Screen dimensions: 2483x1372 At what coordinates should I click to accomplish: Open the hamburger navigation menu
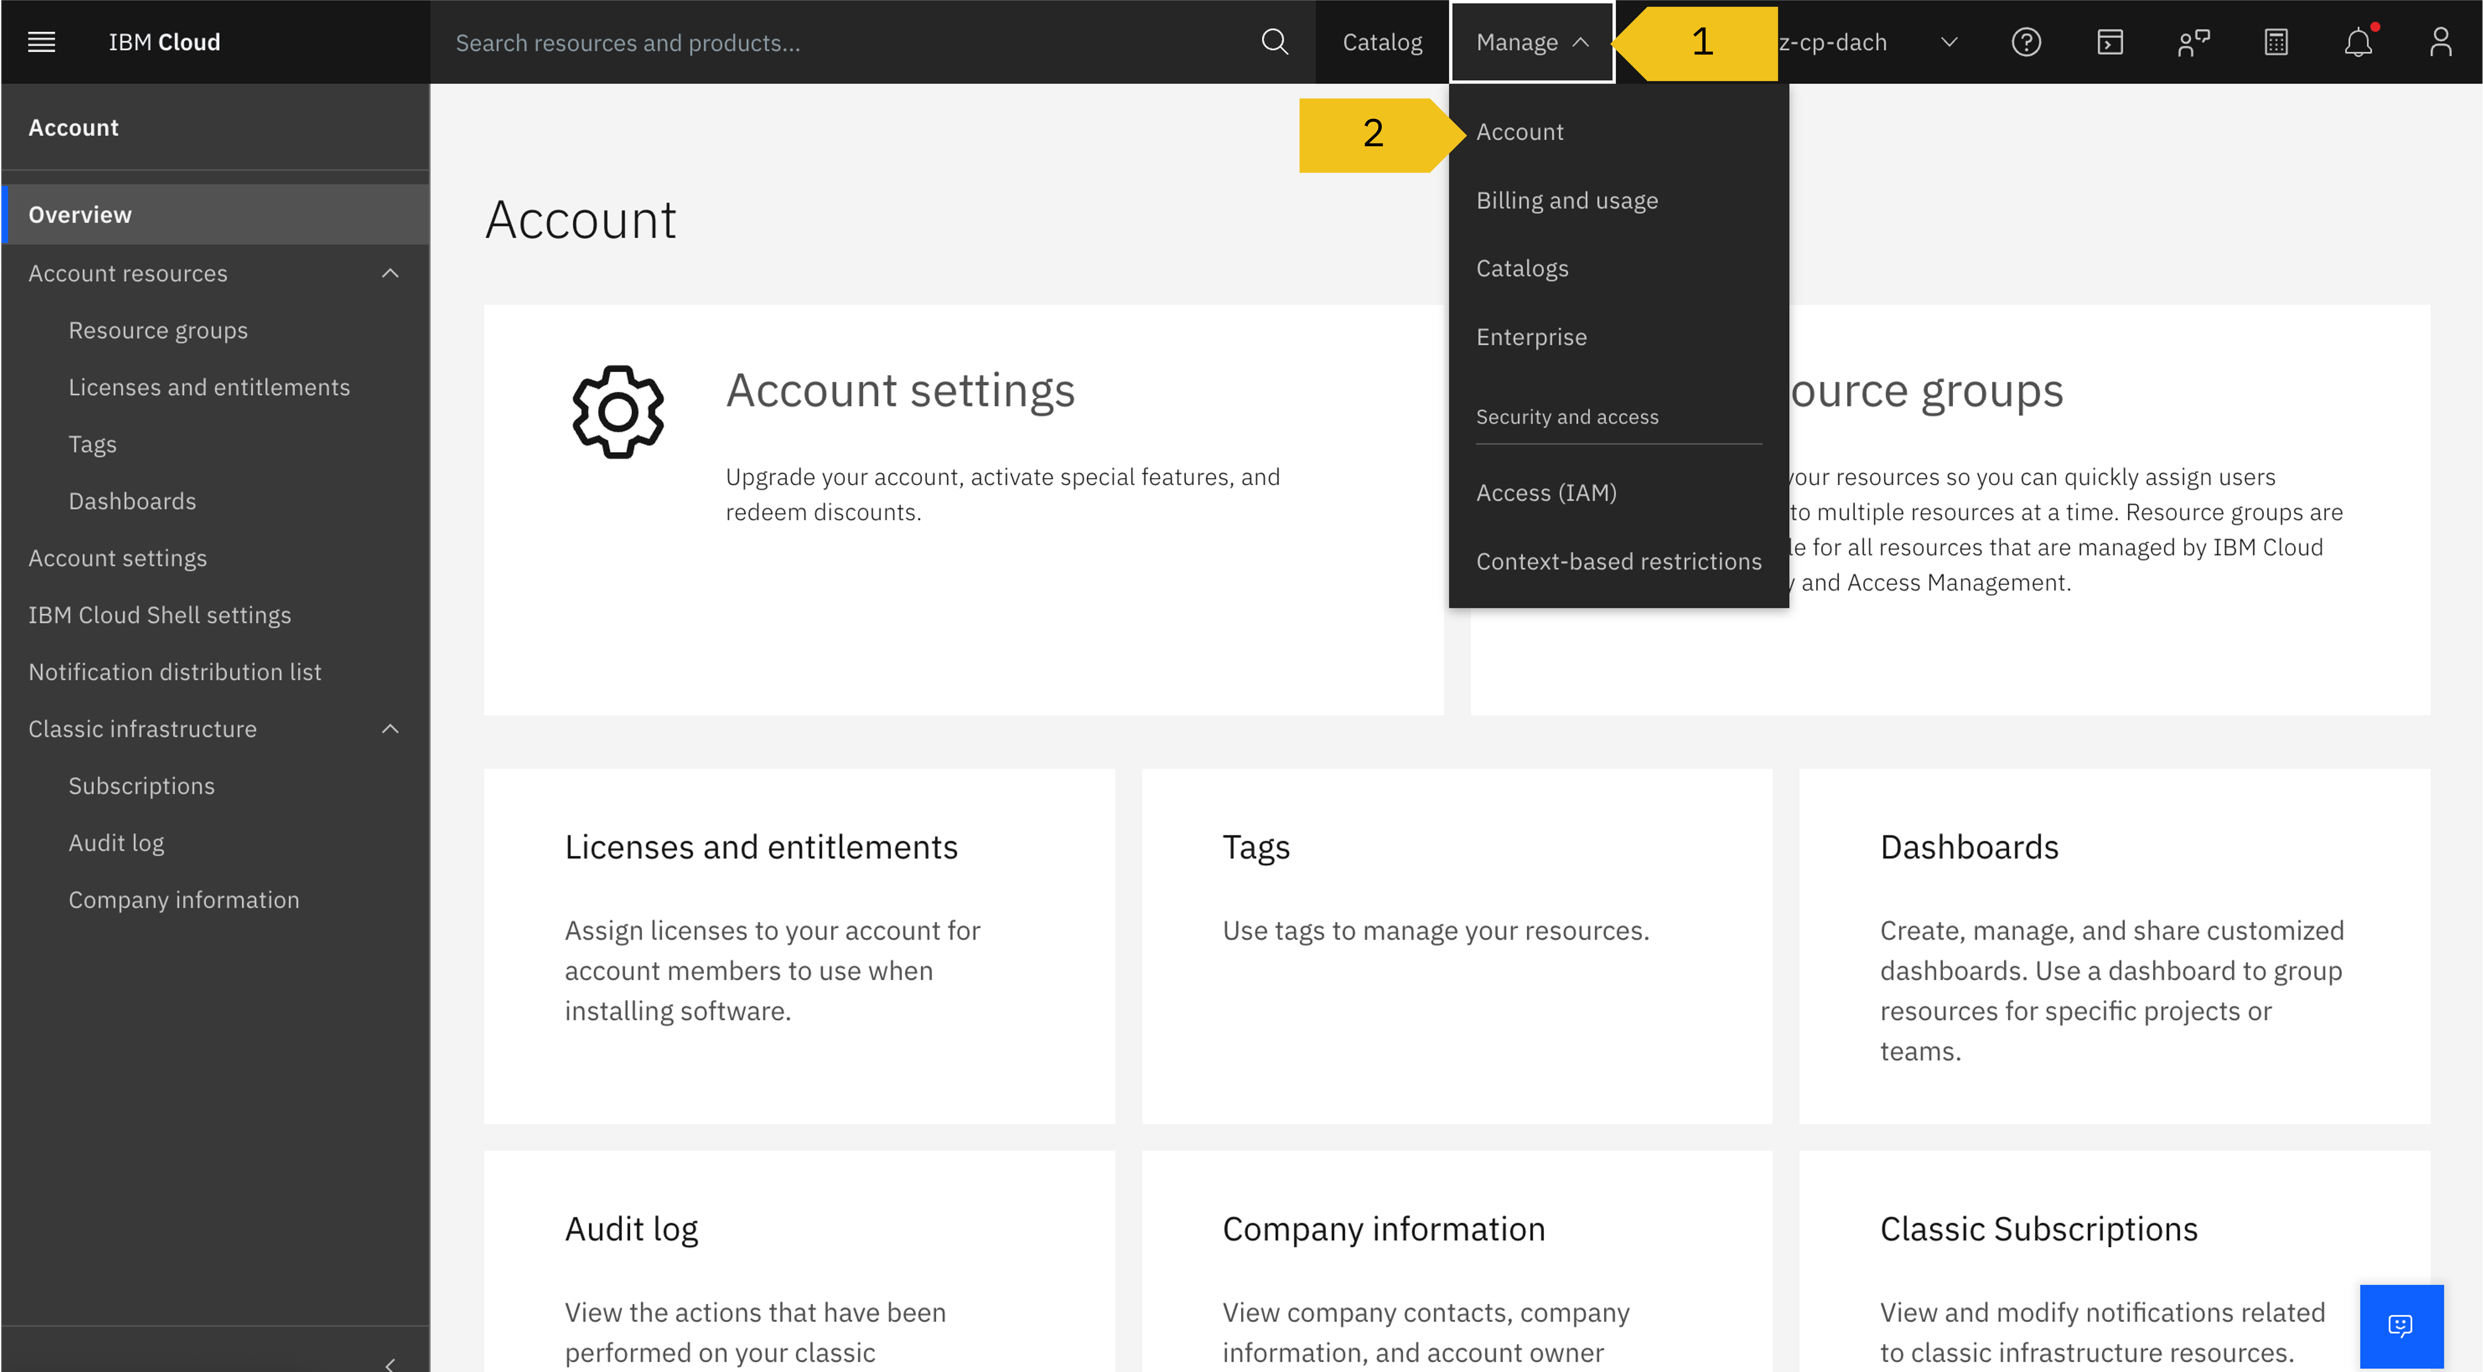tap(41, 41)
